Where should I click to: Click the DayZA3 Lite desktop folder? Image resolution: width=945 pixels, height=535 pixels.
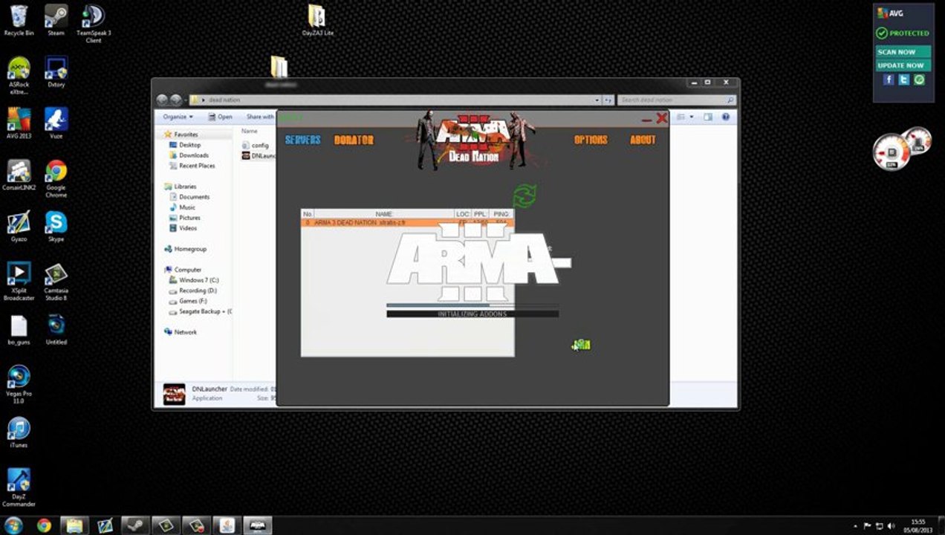pos(317,21)
